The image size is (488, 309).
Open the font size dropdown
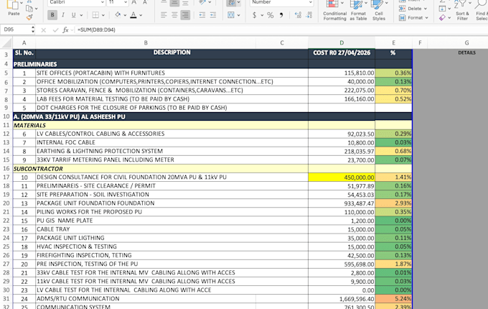coord(126,2)
